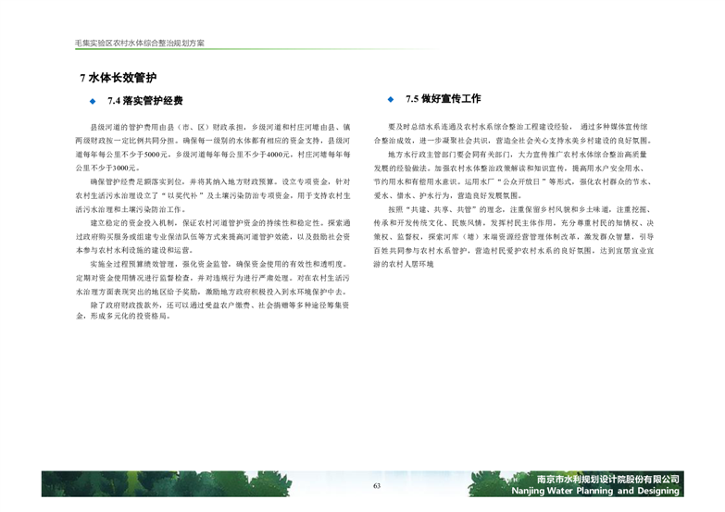Click the paragraph starting 县级河道的管护费用
The width and height of the screenshot is (725, 512).
click(x=213, y=147)
